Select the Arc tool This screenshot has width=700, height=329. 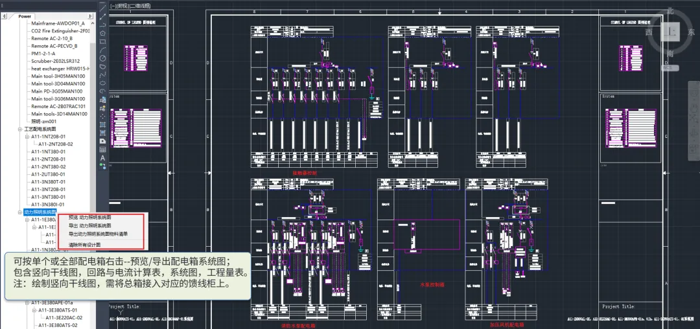(102, 51)
